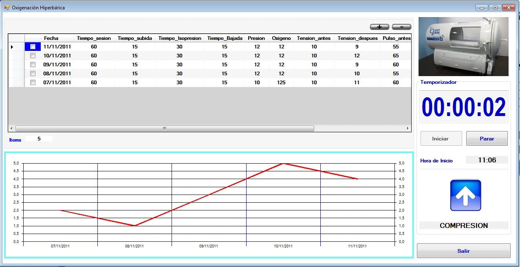Click the Oxigeno column header
Screen dimensions: 520x267
point(281,38)
